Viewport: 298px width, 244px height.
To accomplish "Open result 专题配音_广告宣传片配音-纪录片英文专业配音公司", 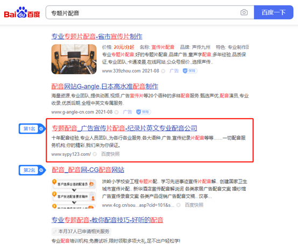I will click(124, 128).
